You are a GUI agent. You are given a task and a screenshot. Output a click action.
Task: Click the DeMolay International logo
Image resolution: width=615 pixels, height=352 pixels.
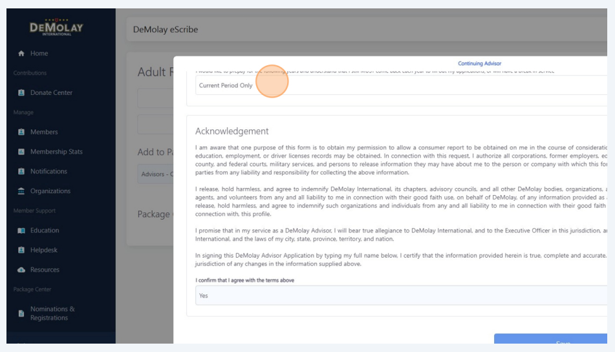pos(56,27)
